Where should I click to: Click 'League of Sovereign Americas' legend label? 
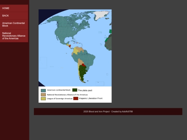coord(60,99)
